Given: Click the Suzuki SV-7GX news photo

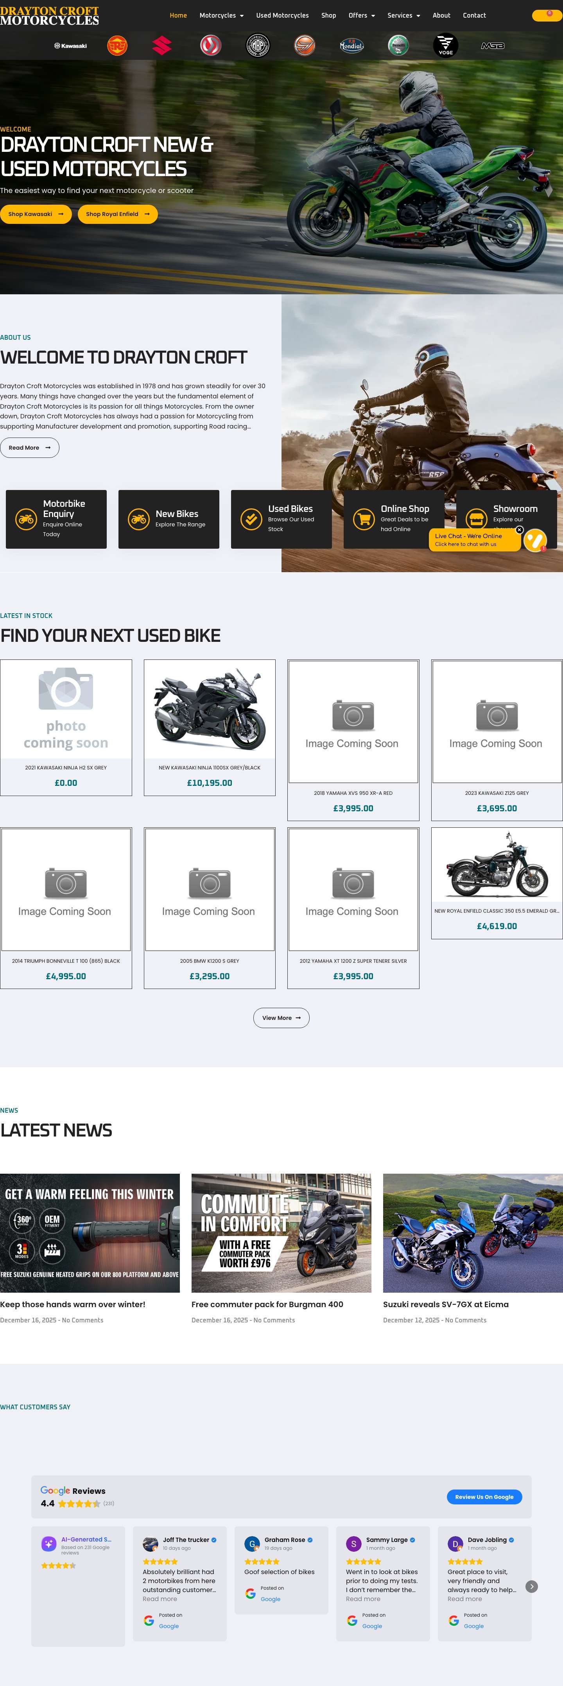Looking at the screenshot, I should (473, 1233).
